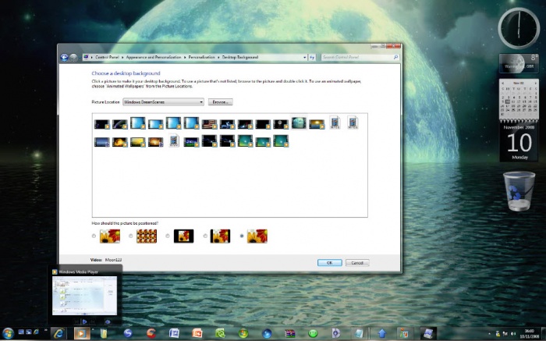The width and height of the screenshot is (546, 341).
Task: Open the address bar history dropdown
Action: [x=305, y=58]
